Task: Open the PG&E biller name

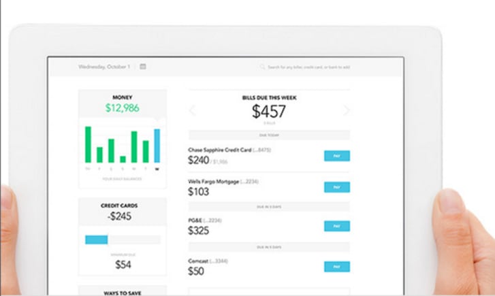Action: coord(195,220)
